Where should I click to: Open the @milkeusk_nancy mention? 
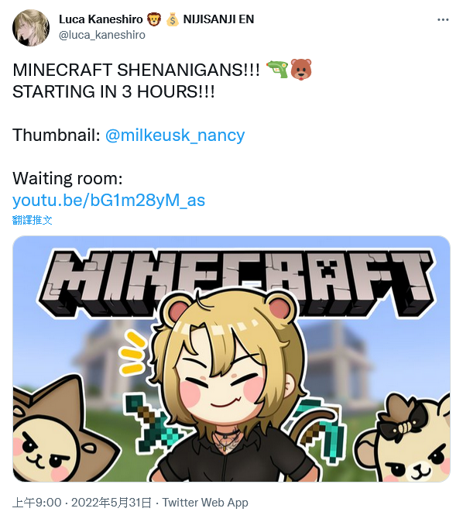point(175,136)
